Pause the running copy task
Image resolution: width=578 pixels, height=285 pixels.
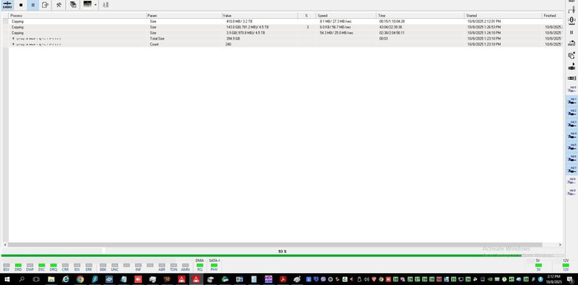coord(33,5)
